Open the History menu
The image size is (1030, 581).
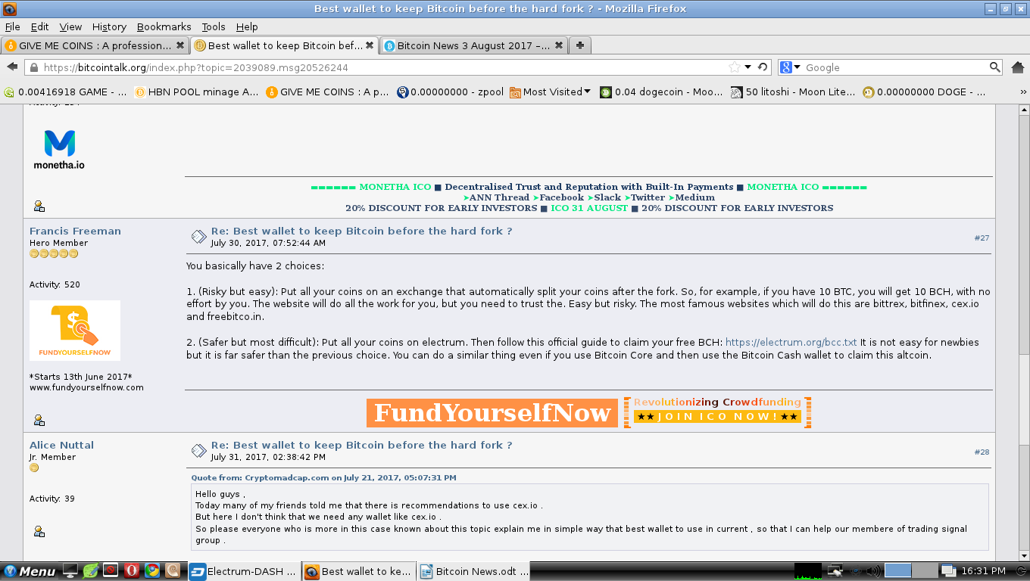109,26
